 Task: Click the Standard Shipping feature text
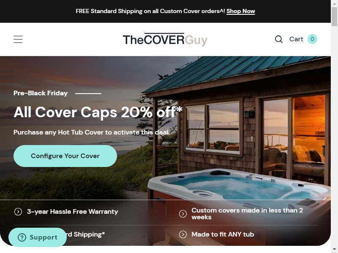86,234
